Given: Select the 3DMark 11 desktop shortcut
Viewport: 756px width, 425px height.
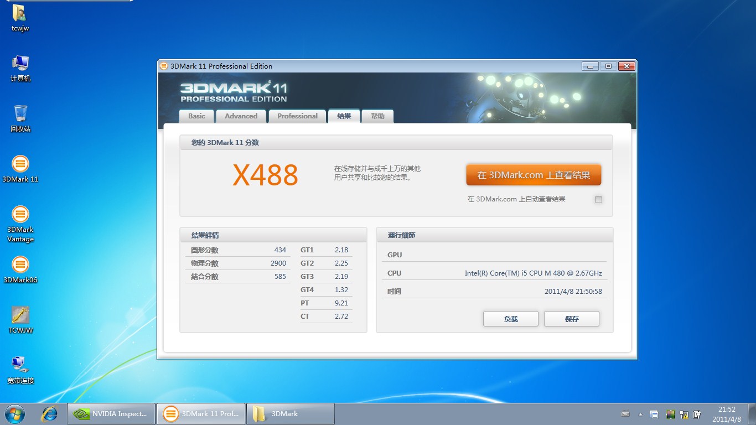Looking at the screenshot, I should [x=20, y=169].
